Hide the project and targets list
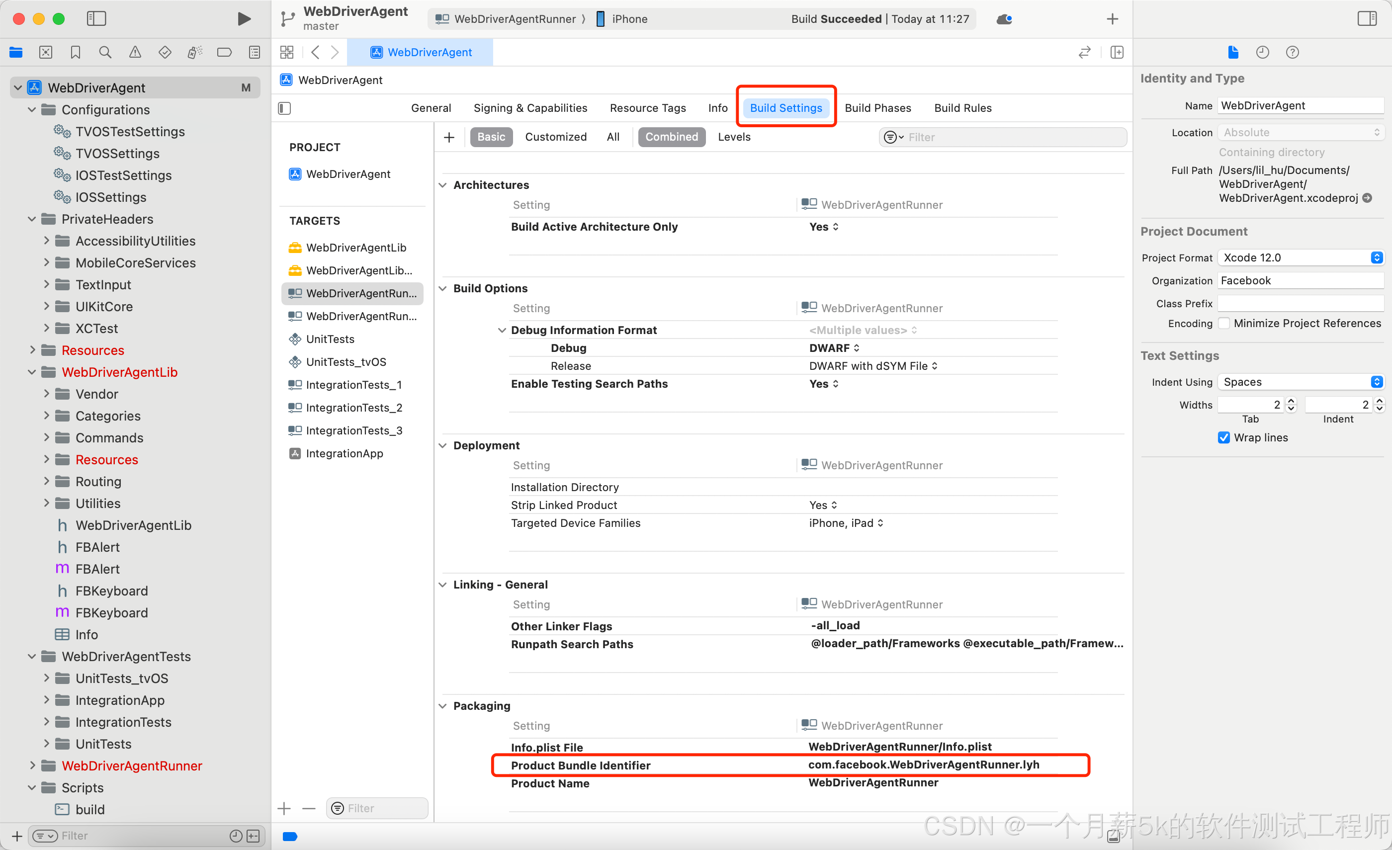Screen dimensions: 1392x850 tap(285, 108)
